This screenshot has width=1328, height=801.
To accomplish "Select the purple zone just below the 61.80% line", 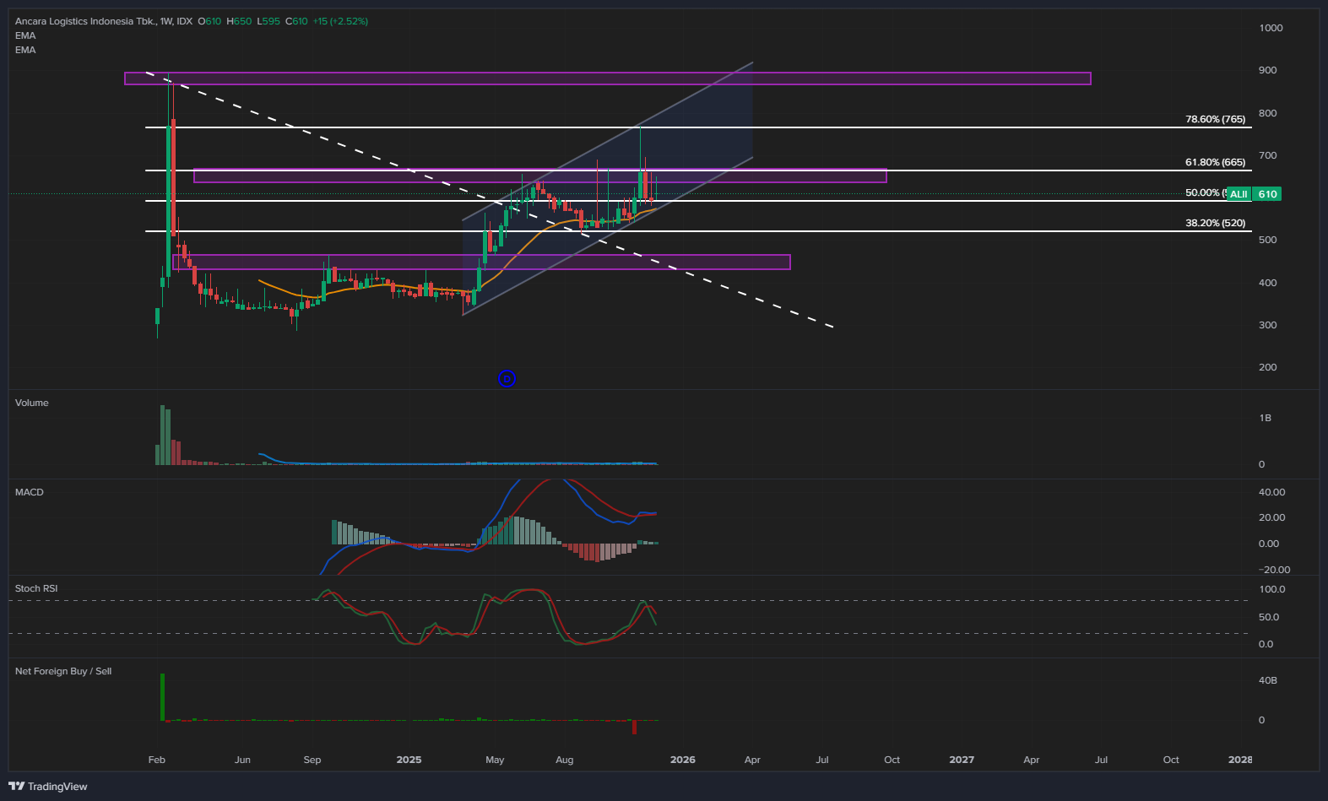I will pyautogui.click(x=540, y=176).
